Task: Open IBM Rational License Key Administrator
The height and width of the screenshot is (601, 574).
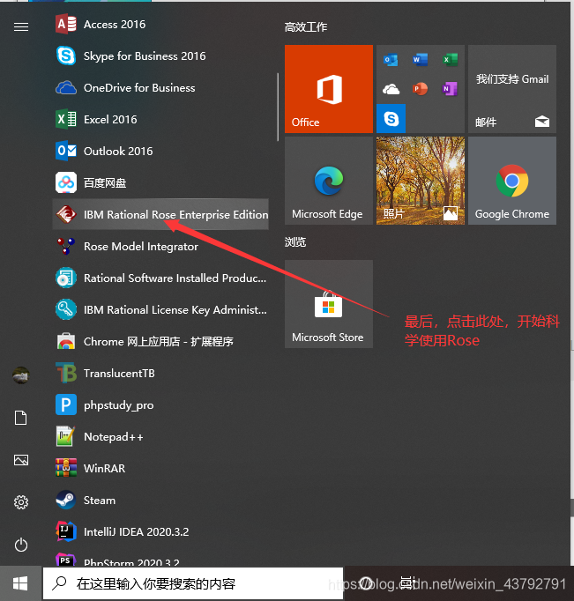Action: point(160,309)
